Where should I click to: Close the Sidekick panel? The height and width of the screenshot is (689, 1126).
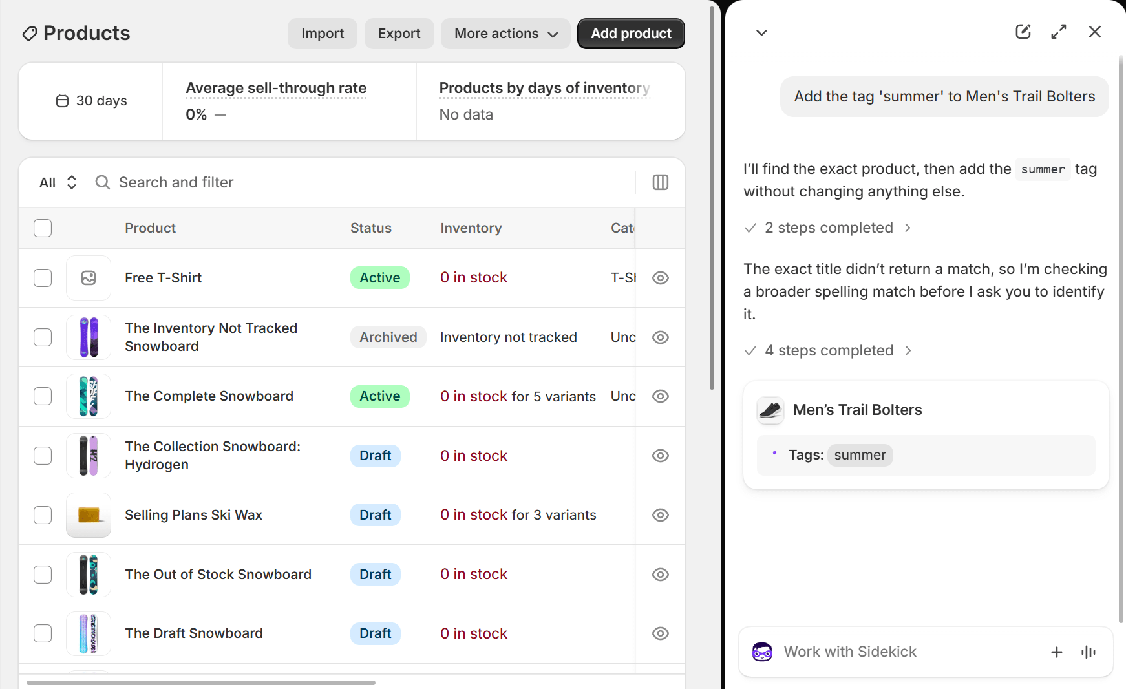1094,32
